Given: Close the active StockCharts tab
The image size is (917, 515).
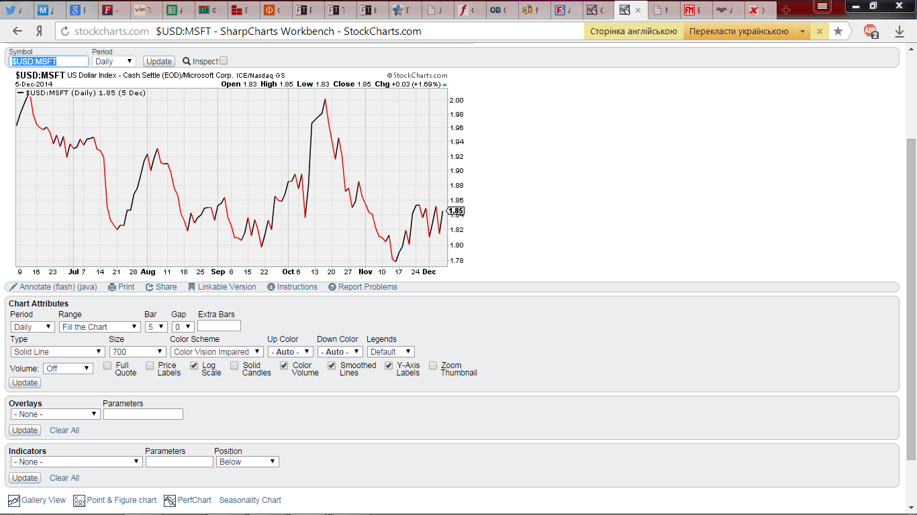Looking at the screenshot, I should (x=638, y=11).
